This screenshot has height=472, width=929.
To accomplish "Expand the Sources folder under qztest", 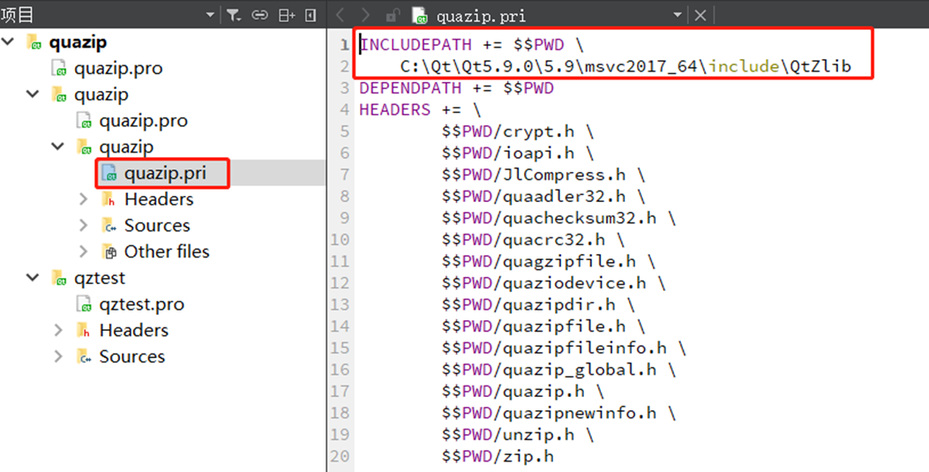I will click(x=58, y=356).
